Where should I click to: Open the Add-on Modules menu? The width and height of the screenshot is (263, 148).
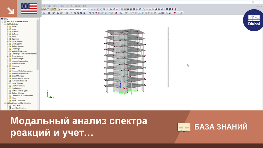pyautogui.click(x=67, y=6)
